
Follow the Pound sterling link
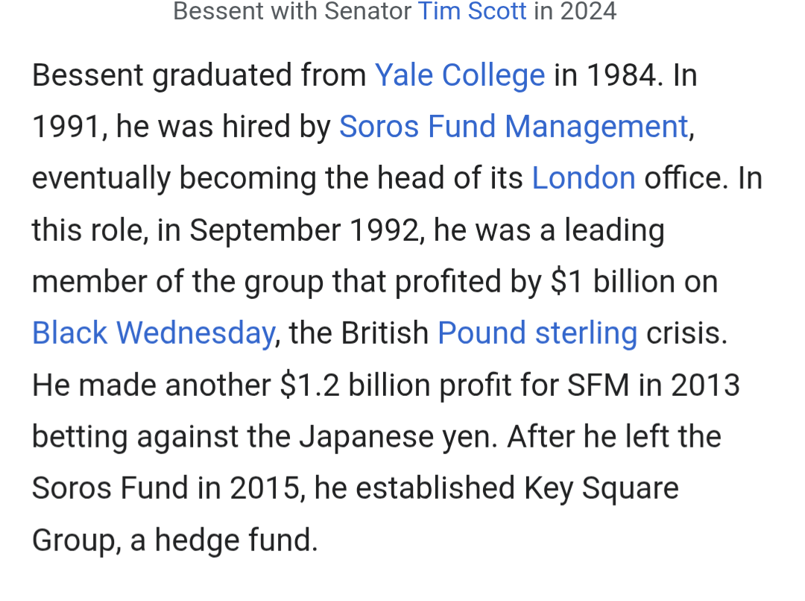537,333
